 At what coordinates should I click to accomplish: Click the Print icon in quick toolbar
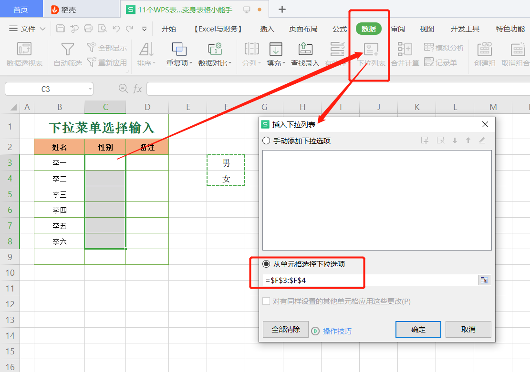click(88, 29)
